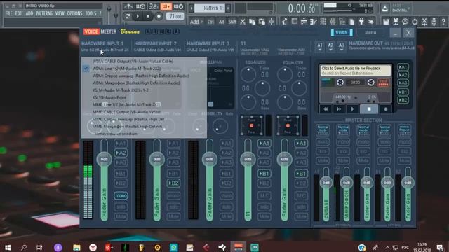Viewport: 449px width, 252px height.
Task: Click Hardware Input 1 fader gain knob
Action: pos(104,159)
